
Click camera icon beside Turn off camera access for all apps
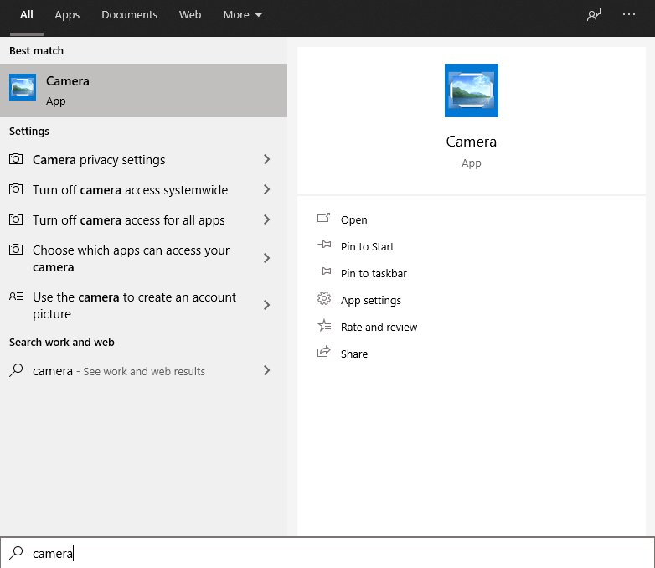pos(16,219)
